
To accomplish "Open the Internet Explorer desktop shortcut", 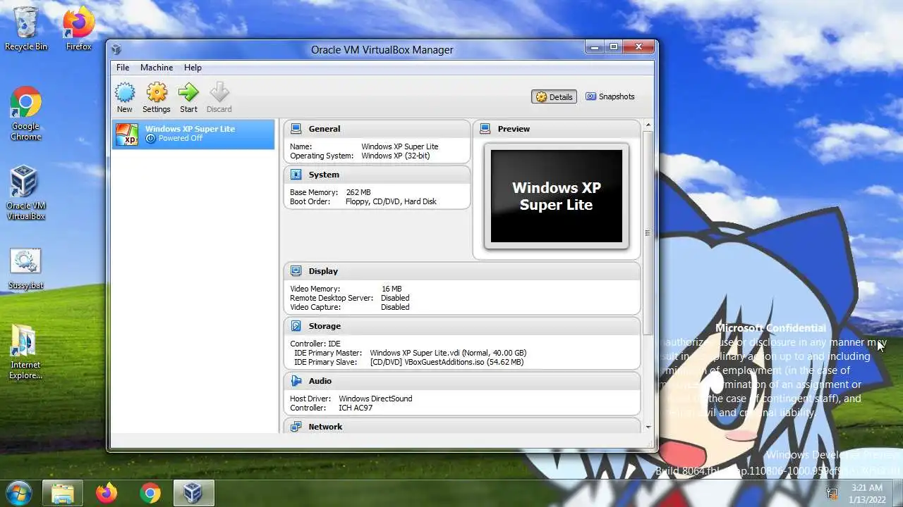I will (x=25, y=352).
